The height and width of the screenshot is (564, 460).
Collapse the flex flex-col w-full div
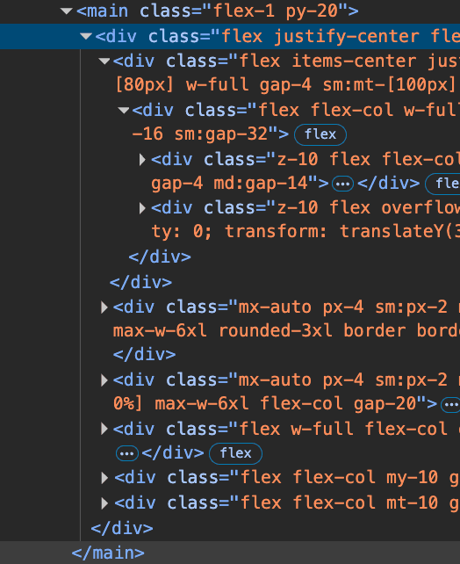tap(123, 110)
